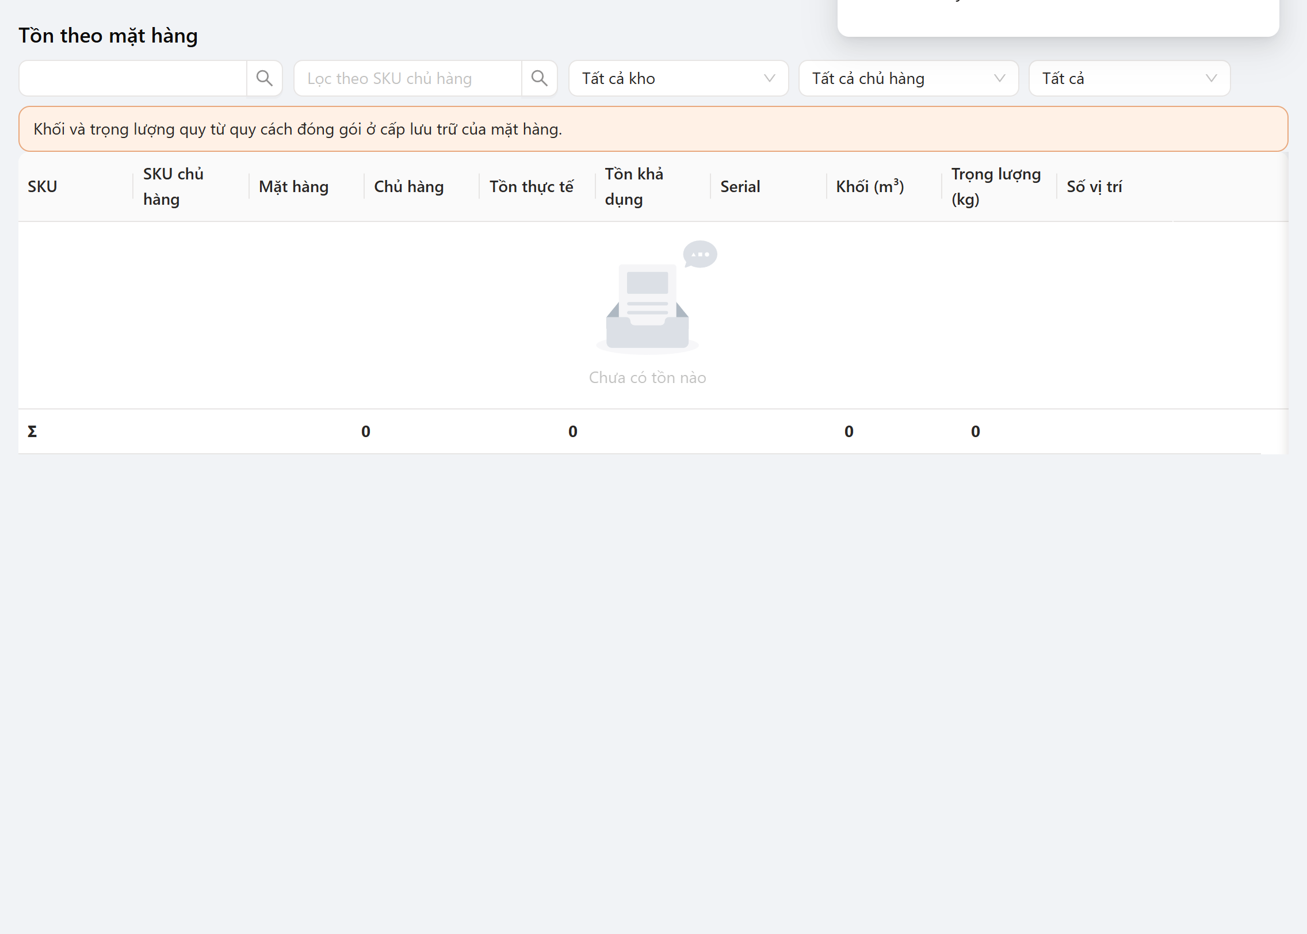Click the Σ summary row symbol
This screenshot has height=934, width=1307.
(x=32, y=431)
